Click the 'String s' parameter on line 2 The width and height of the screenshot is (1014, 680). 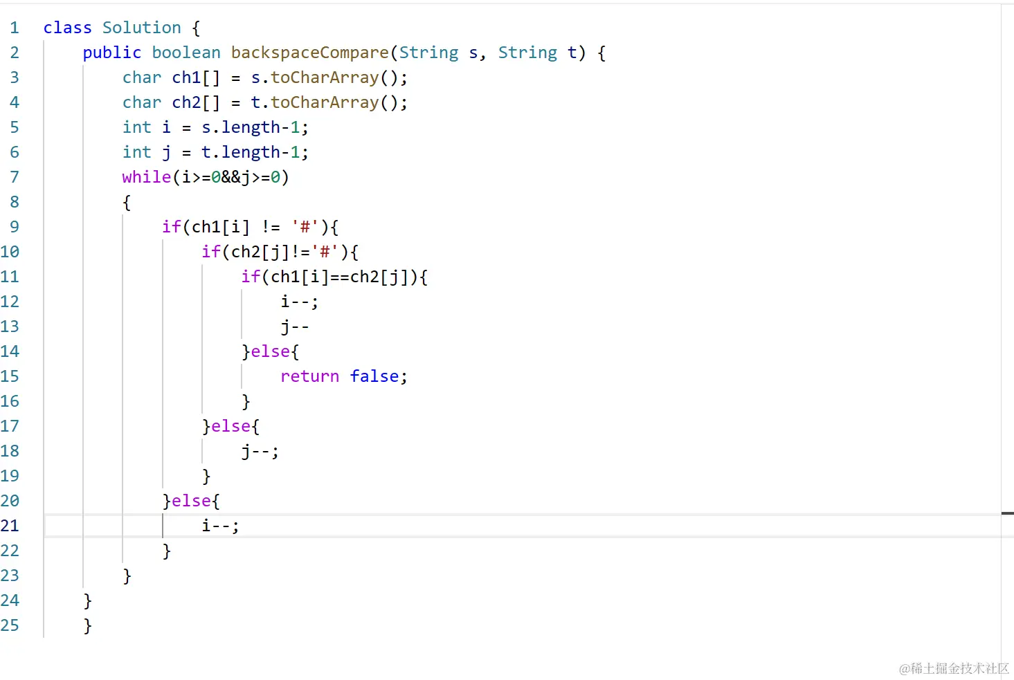pyautogui.click(x=438, y=53)
